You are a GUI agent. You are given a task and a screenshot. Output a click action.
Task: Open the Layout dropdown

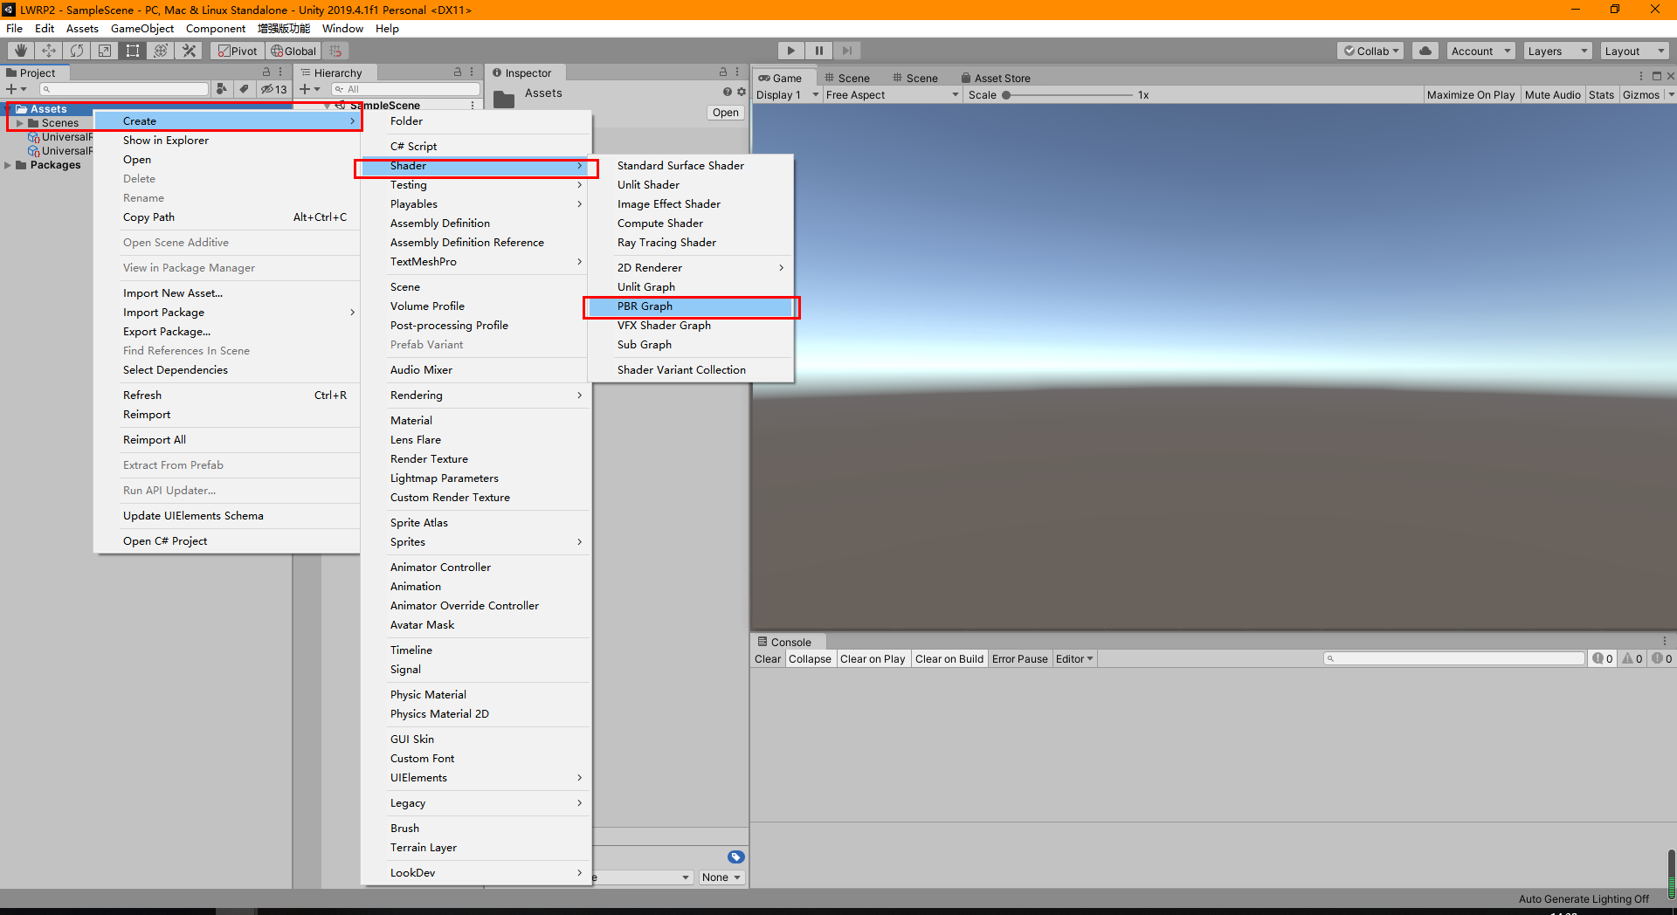click(x=1633, y=51)
